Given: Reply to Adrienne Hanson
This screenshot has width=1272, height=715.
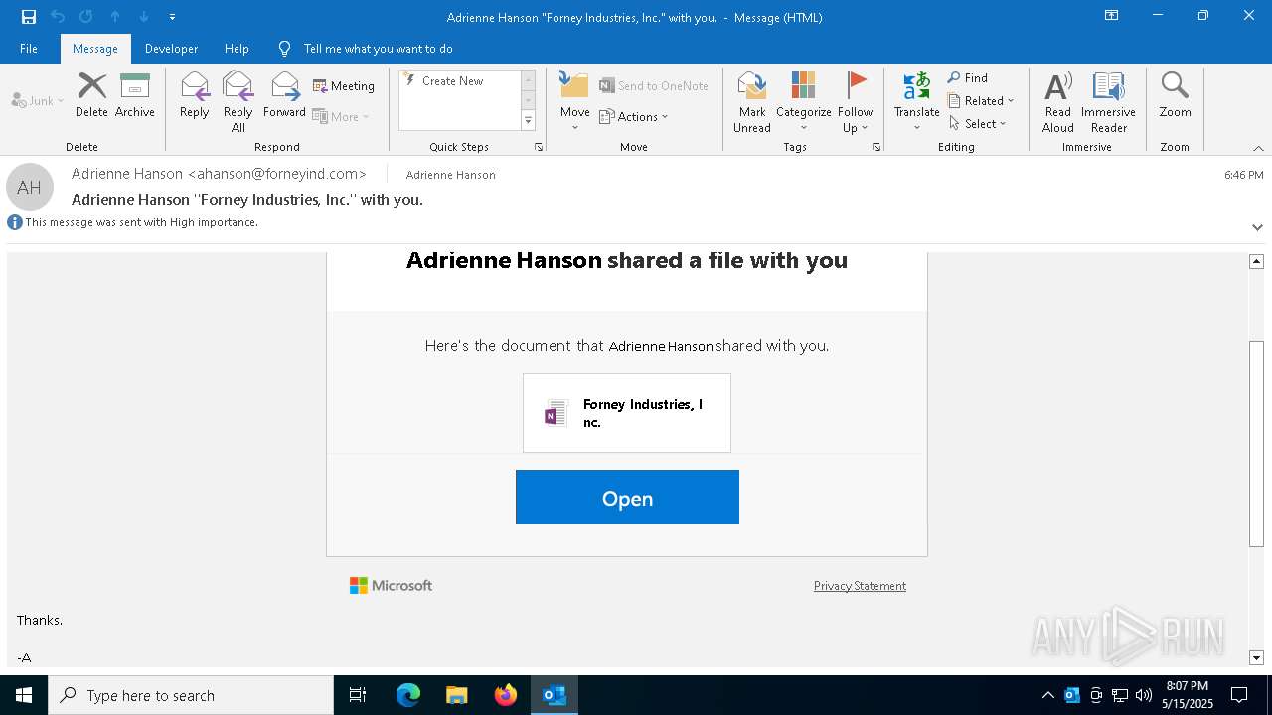Looking at the screenshot, I should coord(195,95).
